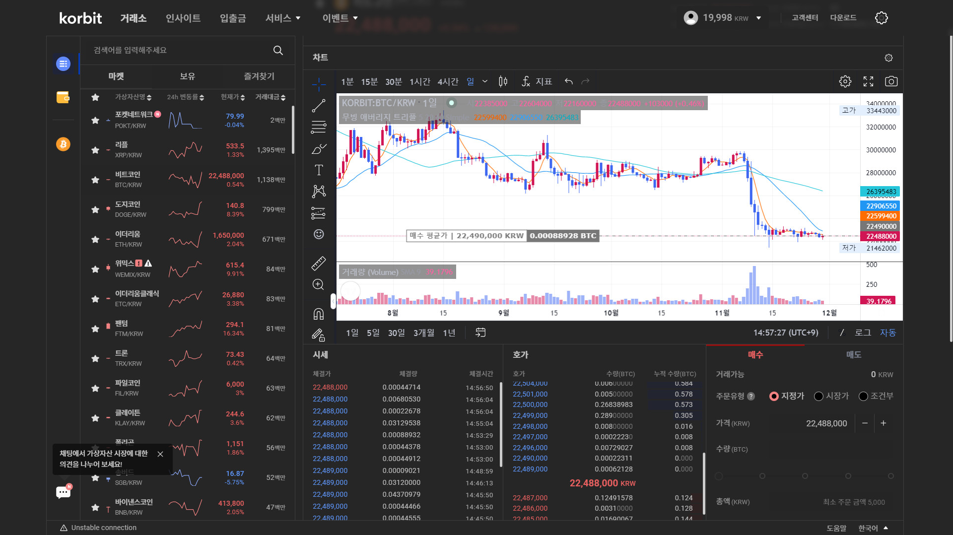
Task: Switch to 즐겨찾기 tab
Action: pos(259,76)
